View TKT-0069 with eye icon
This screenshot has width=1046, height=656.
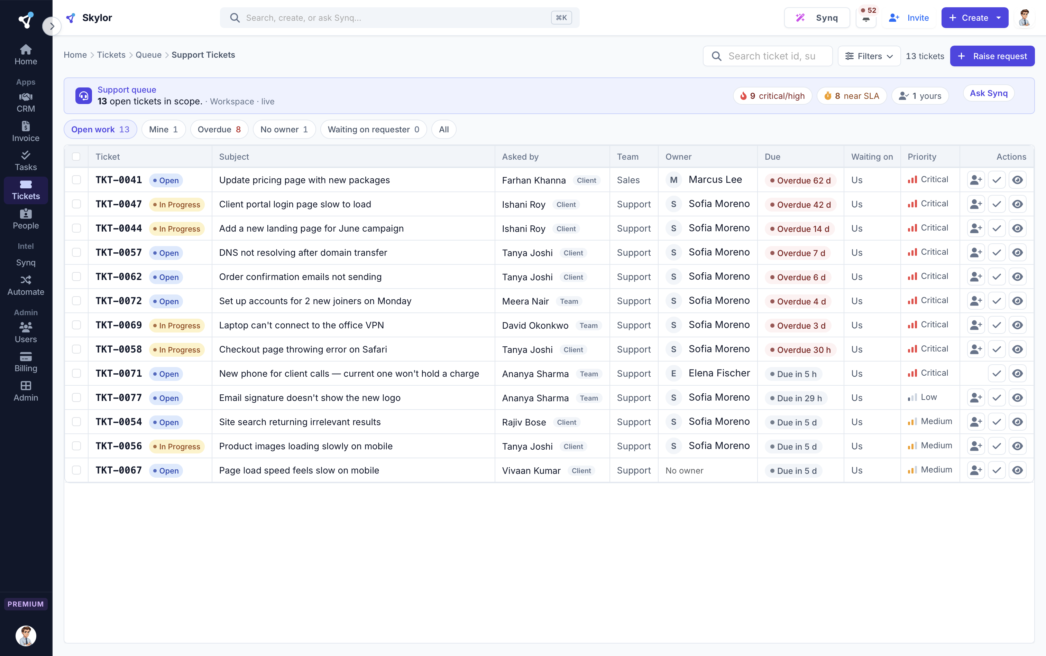click(1017, 325)
